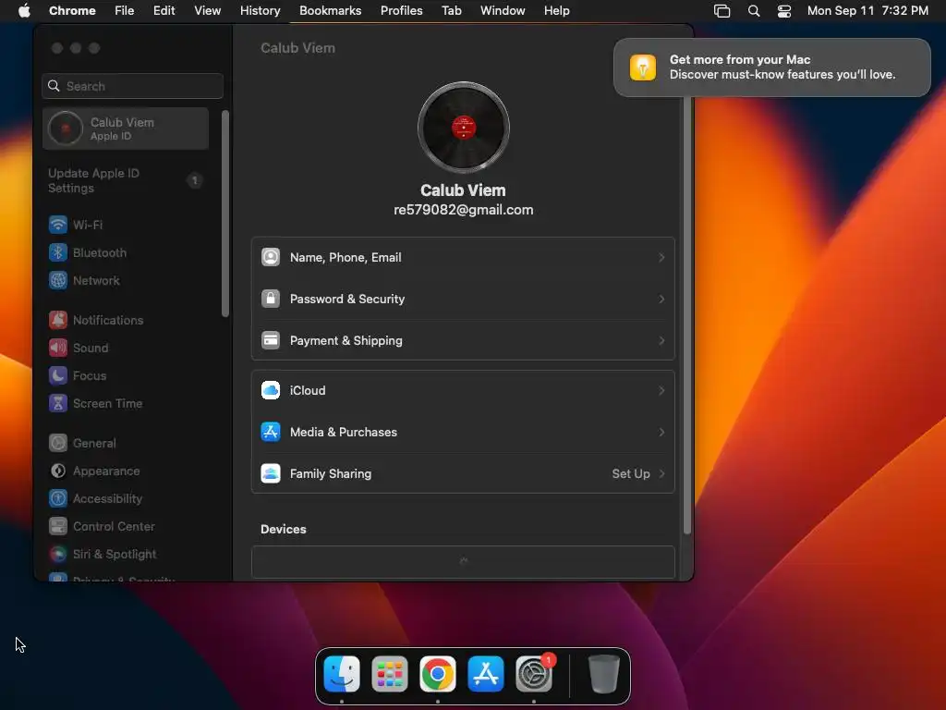Open the Chrome application menu
This screenshot has width=946, height=710.
(x=72, y=11)
